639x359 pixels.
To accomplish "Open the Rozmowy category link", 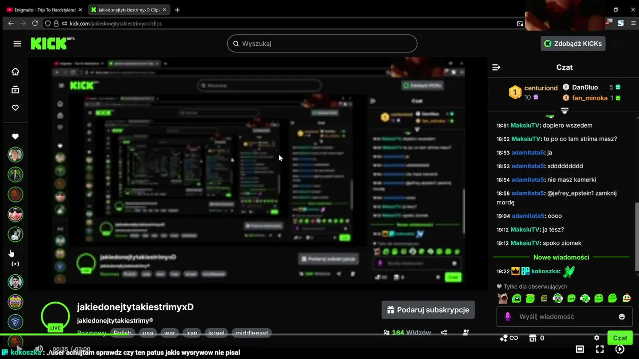I will pos(92,333).
